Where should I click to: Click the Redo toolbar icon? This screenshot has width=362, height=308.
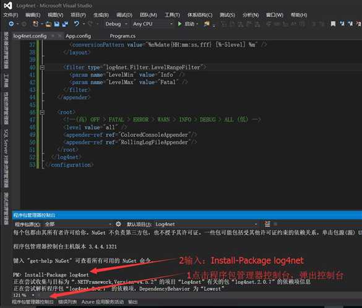point(90,24)
